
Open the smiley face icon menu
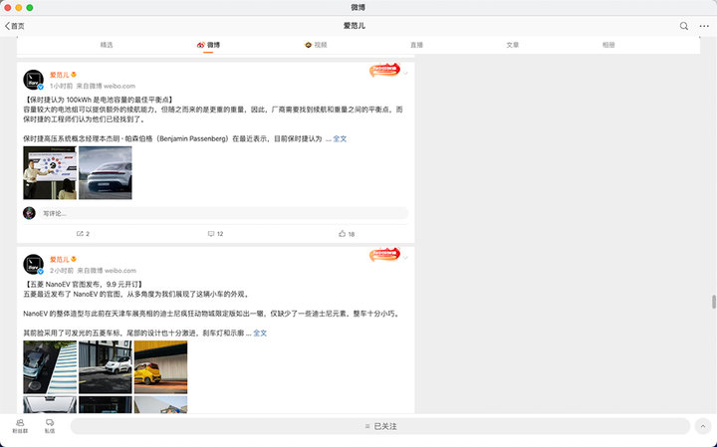pyautogui.click(x=703, y=26)
